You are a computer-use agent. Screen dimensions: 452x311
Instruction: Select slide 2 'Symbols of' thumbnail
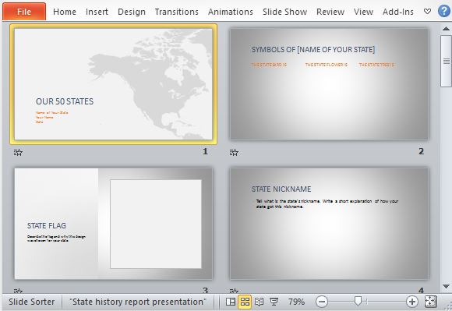tap(329, 84)
